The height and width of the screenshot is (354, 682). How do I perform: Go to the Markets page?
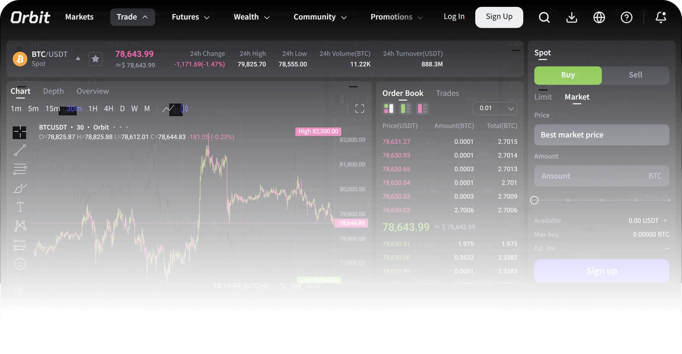click(79, 17)
